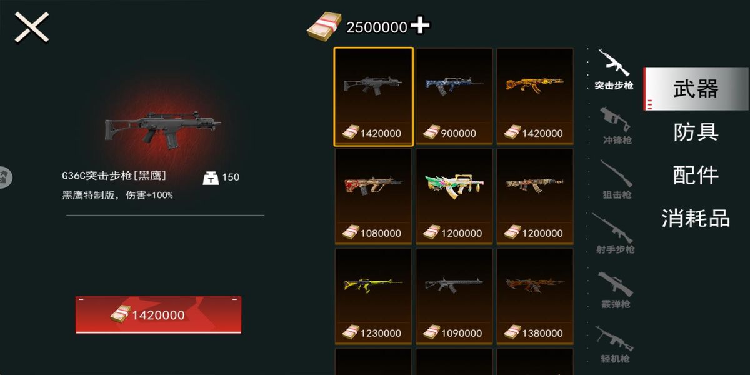This screenshot has width=750, height=375.
Task: Buy the G36C for 1420000
Action: coord(158,315)
